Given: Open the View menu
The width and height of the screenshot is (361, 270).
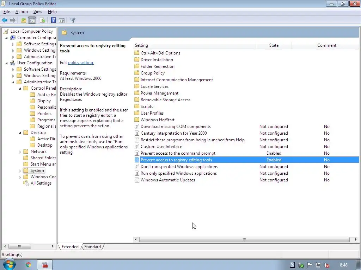Looking at the screenshot, I should point(38,12).
